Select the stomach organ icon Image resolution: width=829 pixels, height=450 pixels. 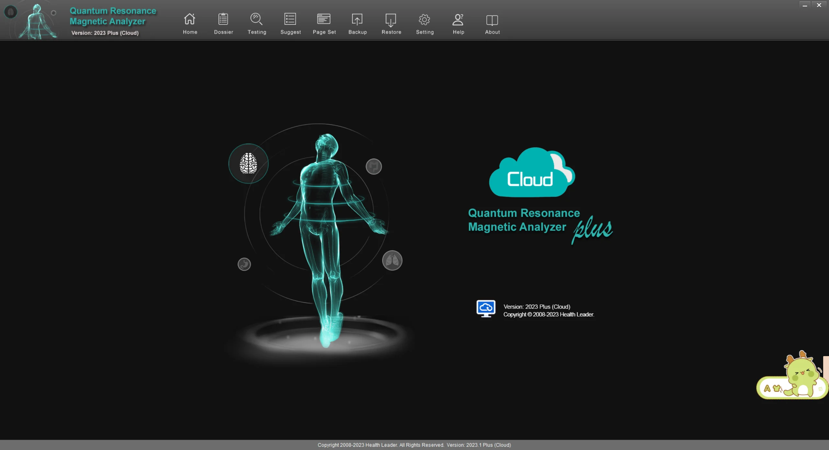point(244,264)
